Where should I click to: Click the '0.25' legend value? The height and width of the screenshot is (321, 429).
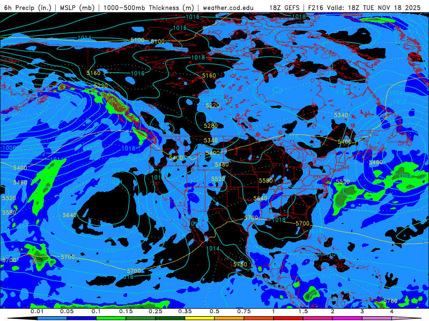(156, 311)
